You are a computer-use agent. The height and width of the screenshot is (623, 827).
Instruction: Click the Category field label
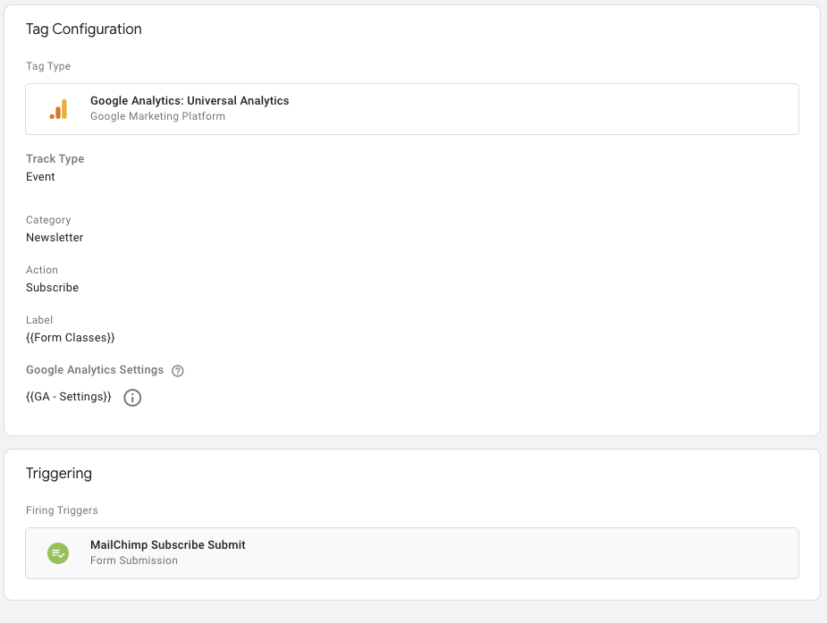point(48,220)
